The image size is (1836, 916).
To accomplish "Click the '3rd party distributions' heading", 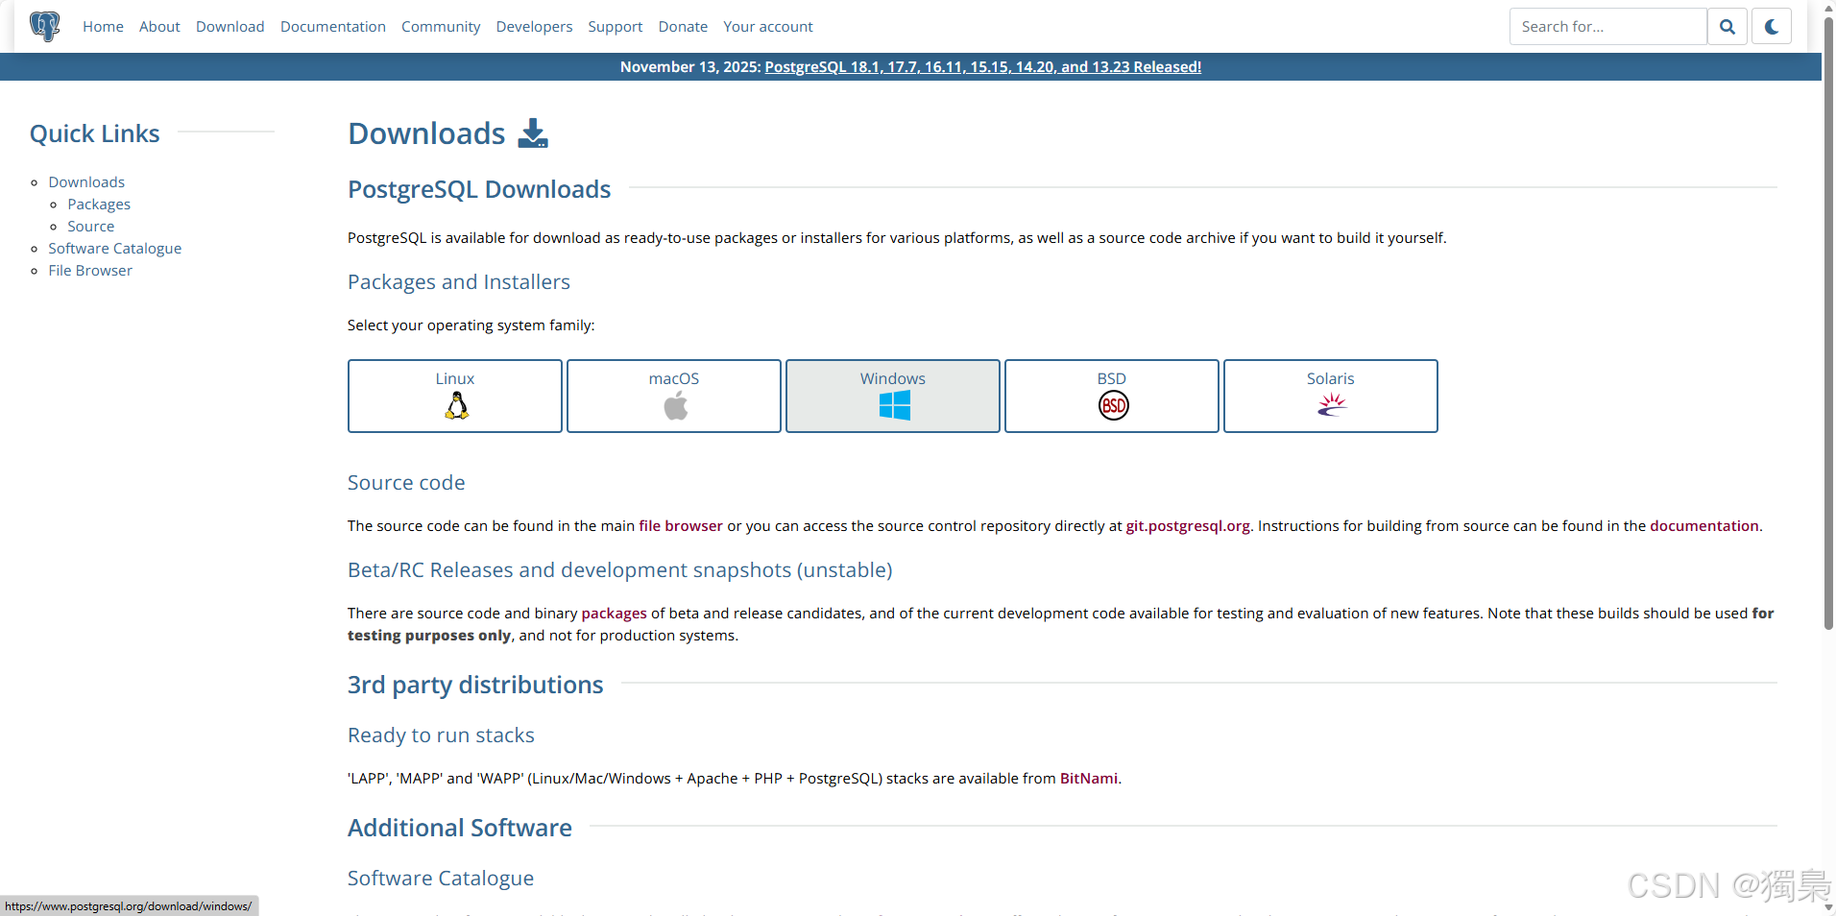I will 475,685.
